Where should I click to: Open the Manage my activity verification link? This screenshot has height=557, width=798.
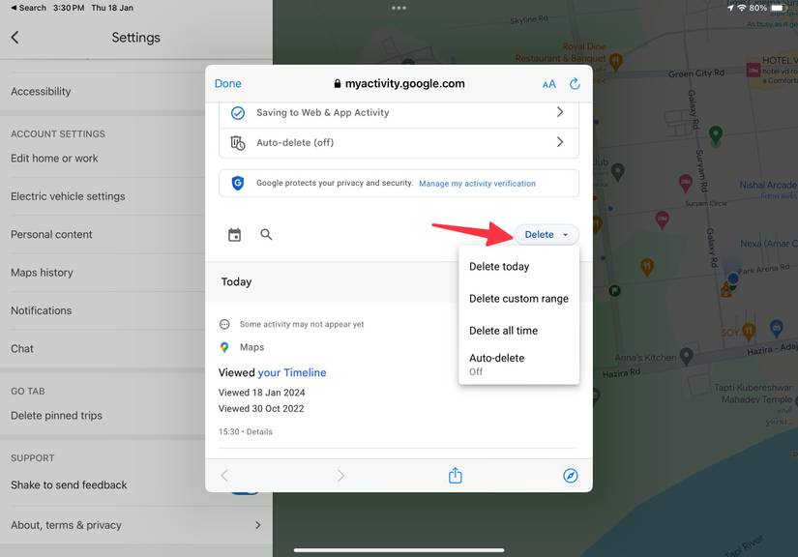[x=480, y=183]
